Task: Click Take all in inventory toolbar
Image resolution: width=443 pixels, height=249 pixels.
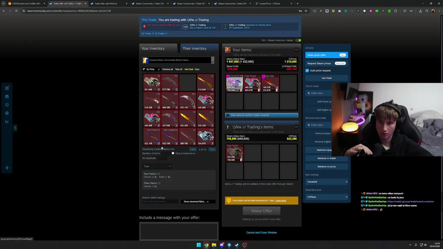Action: [179, 69]
